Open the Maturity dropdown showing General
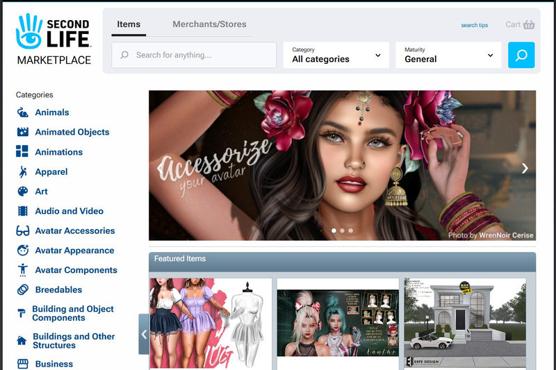The height and width of the screenshot is (370, 556). pyautogui.click(x=448, y=55)
